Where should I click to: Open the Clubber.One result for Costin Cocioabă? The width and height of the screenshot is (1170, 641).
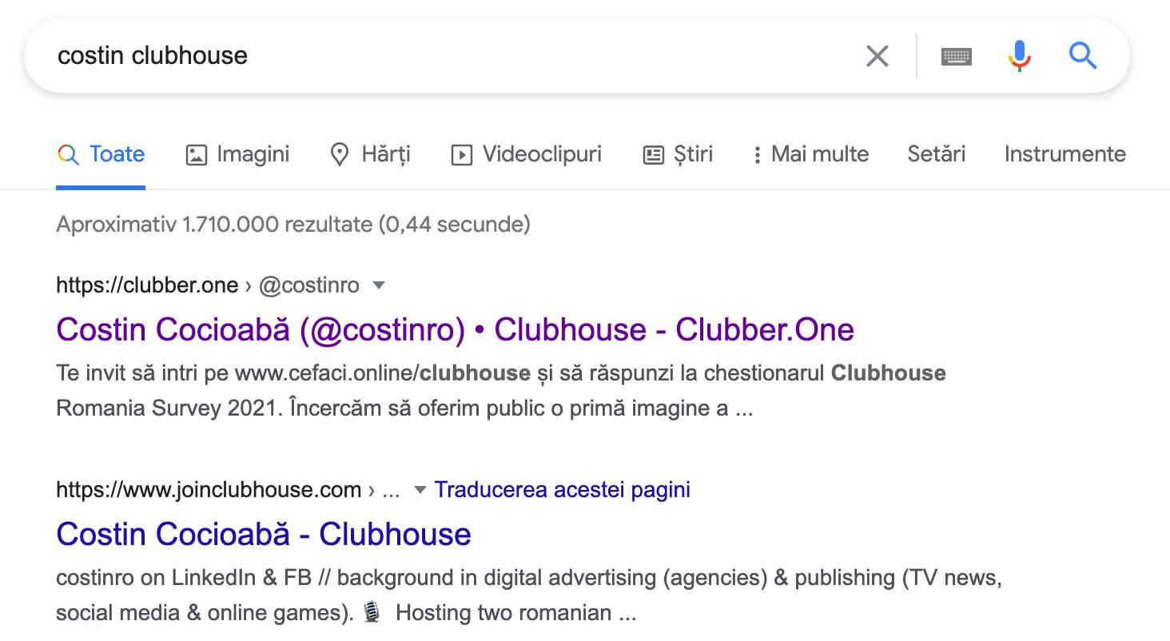[455, 329]
